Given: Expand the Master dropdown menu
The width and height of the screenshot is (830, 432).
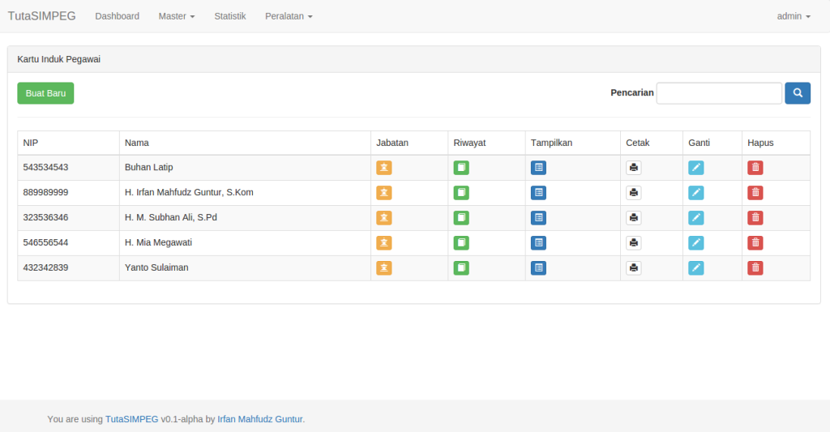Looking at the screenshot, I should (x=177, y=16).
